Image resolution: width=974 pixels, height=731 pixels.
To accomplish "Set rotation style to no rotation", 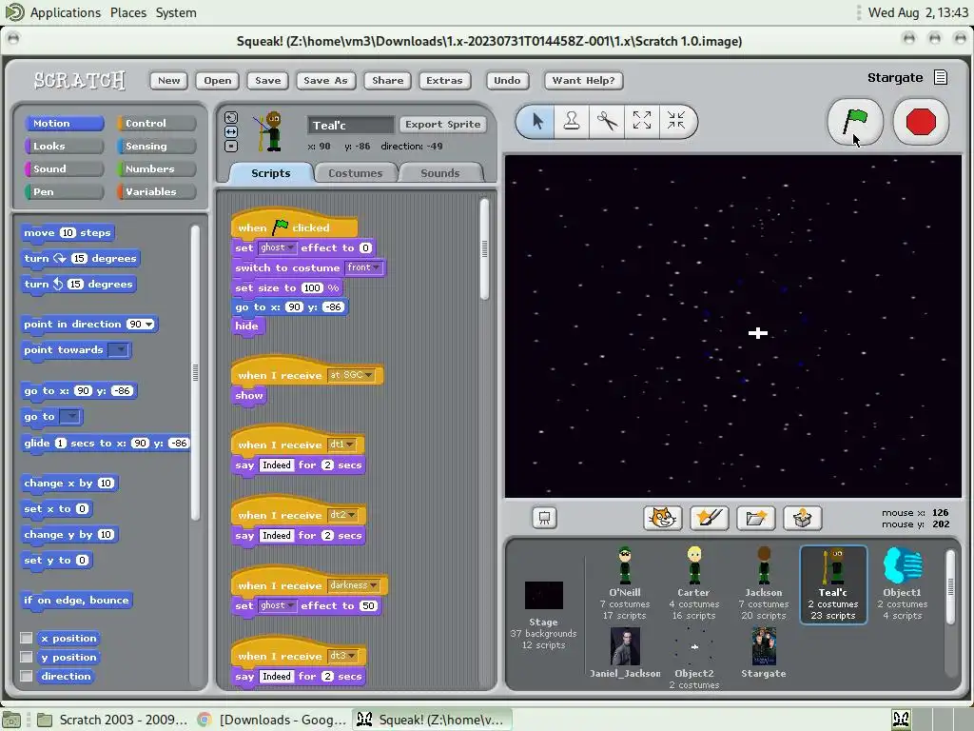I will (x=231, y=146).
